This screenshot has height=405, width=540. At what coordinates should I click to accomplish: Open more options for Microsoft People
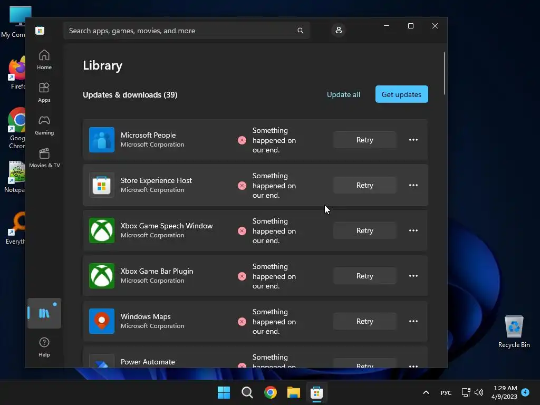[413, 140]
